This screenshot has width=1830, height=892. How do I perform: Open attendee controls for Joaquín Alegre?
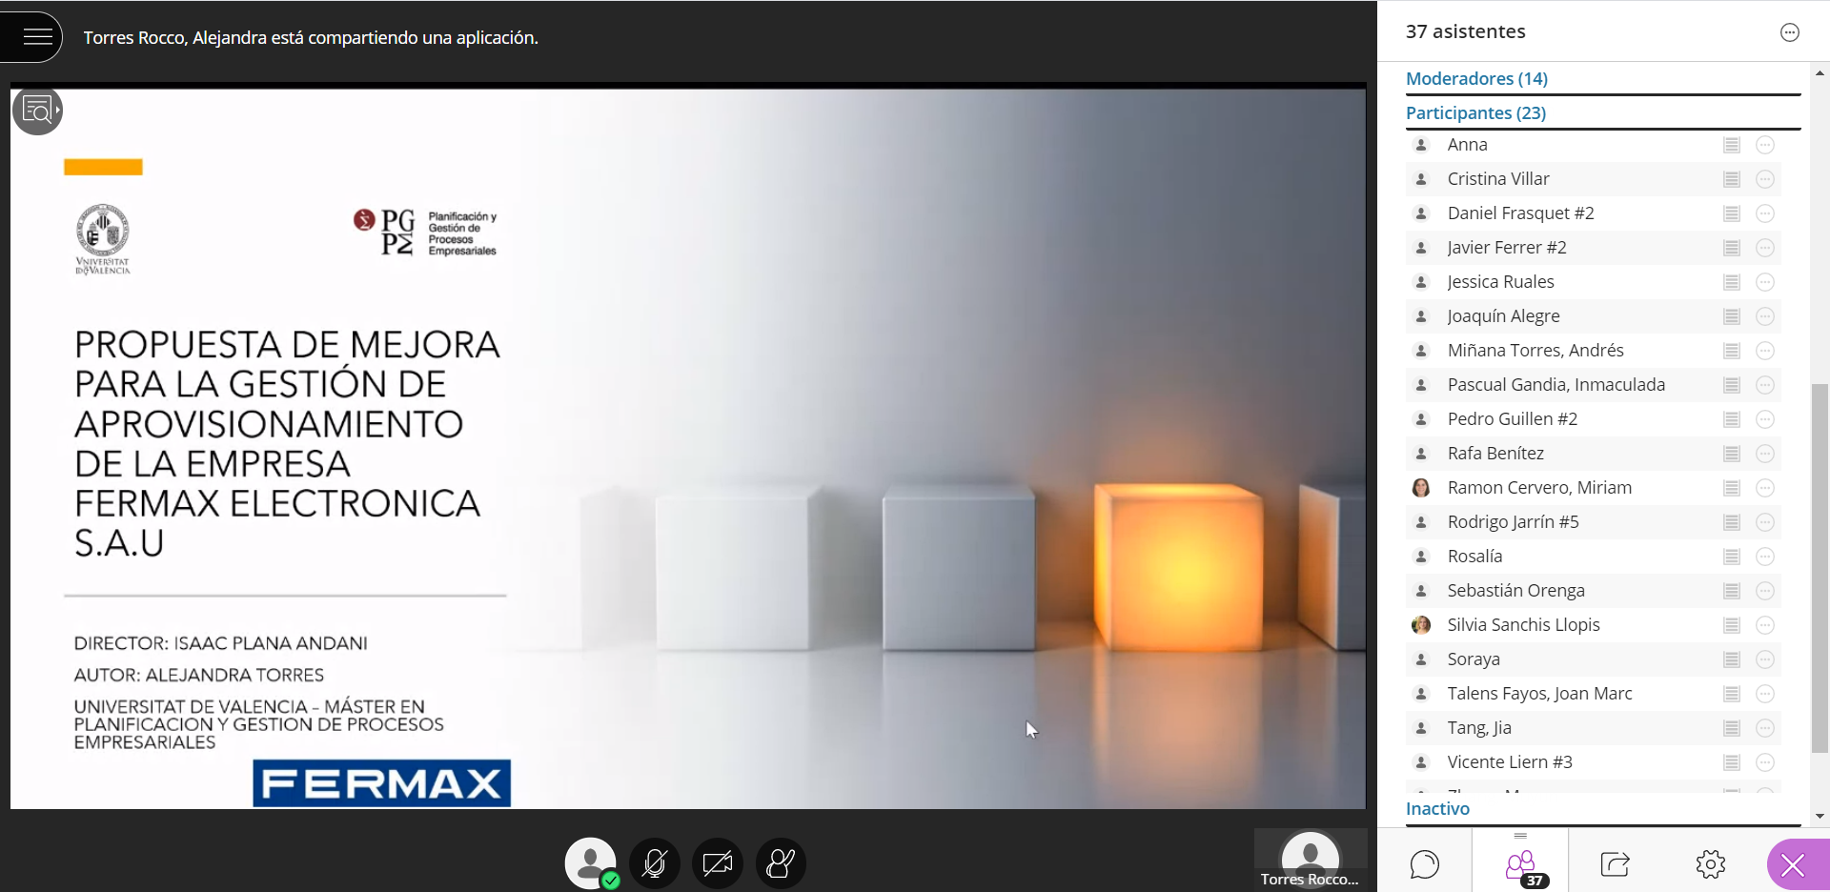(1765, 316)
